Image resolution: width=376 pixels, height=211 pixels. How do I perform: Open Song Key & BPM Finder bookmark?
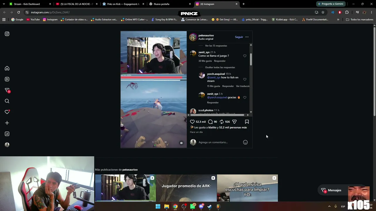pyautogui.click(x=164, y=19)
